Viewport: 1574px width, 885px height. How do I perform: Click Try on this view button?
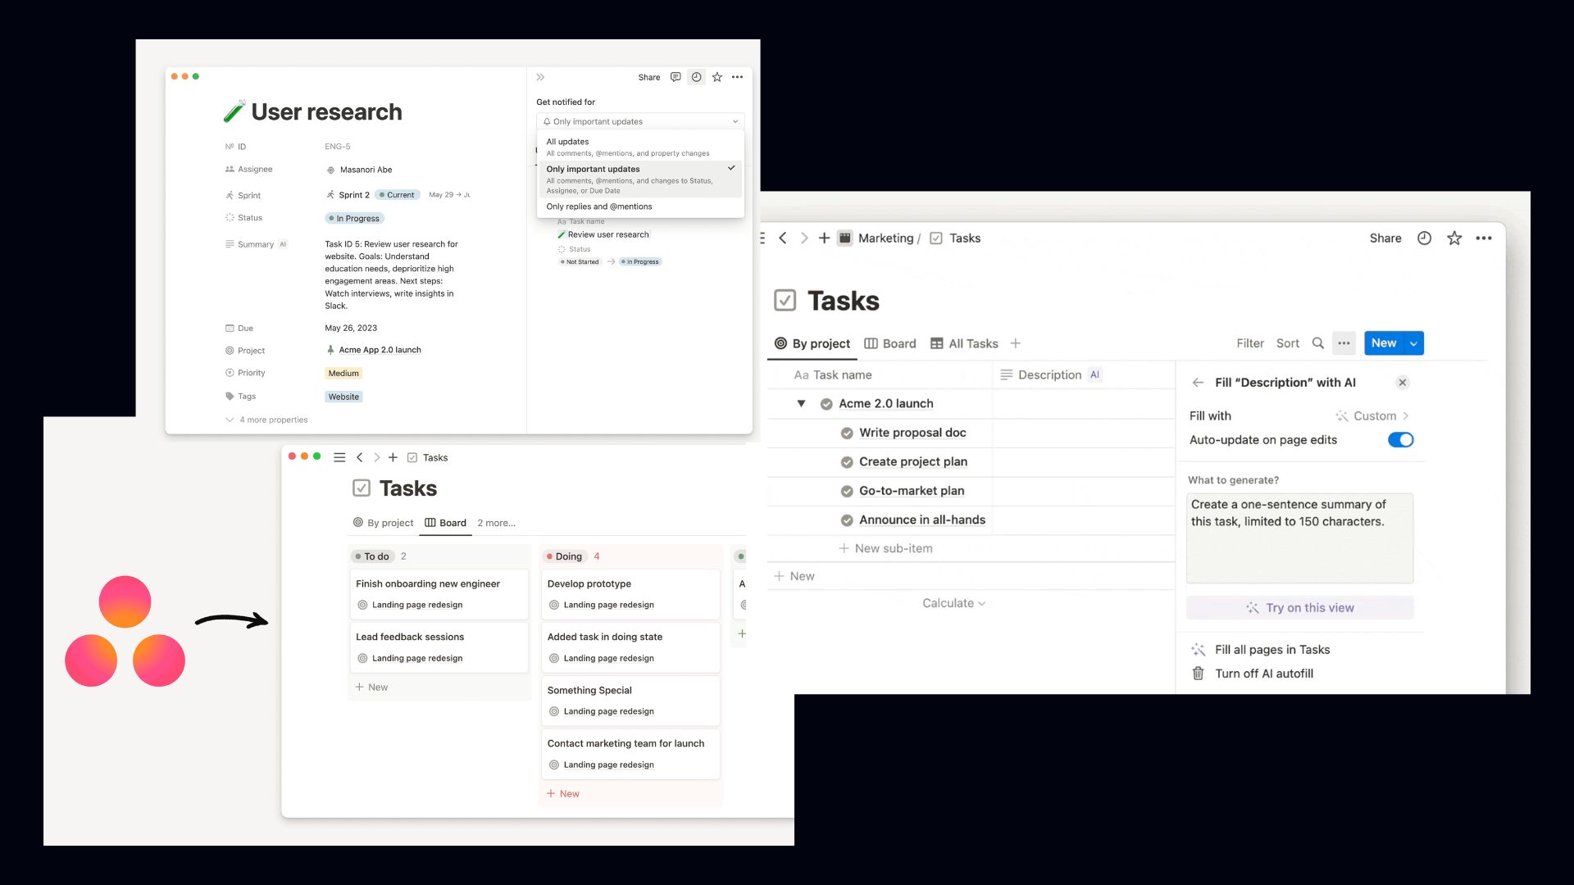tap(1299, 608)
